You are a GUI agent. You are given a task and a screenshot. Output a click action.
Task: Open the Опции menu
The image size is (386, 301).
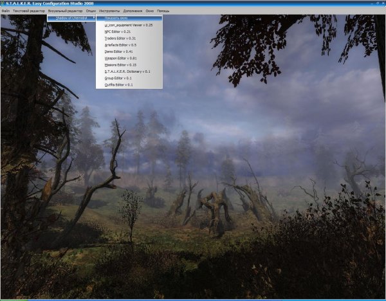tap(91, 11)
